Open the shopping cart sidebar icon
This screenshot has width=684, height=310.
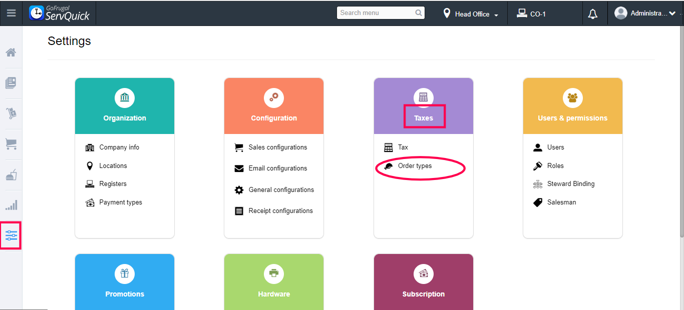[11, 144]
